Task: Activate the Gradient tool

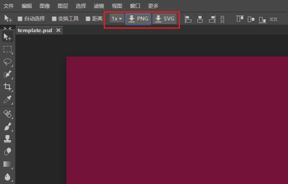Action: (7, 164)
